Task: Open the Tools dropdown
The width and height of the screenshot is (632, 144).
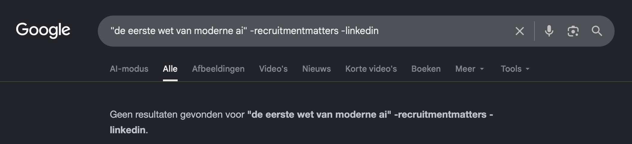Action: point(515,69)
